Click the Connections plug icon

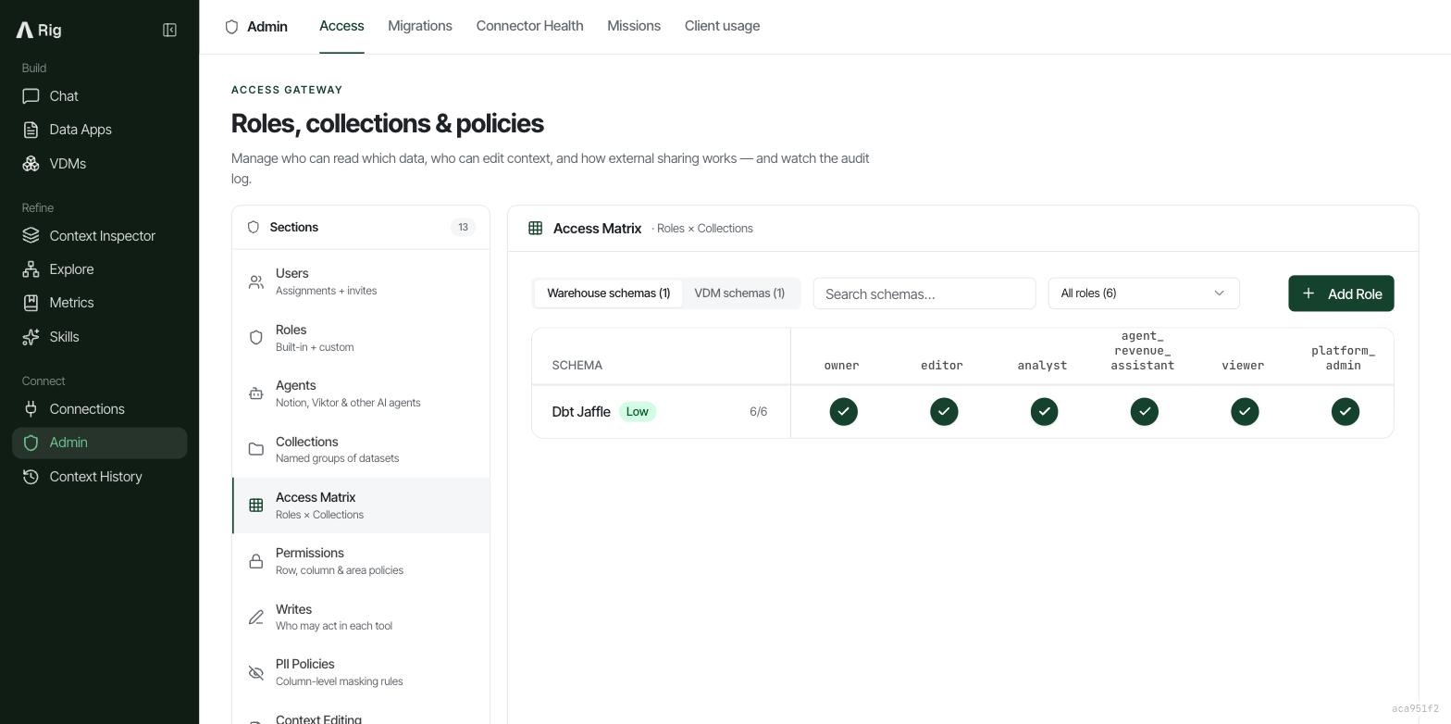[x=31, y=409]
